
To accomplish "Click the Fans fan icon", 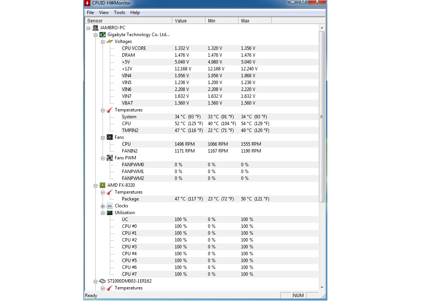I will [110, 137].
